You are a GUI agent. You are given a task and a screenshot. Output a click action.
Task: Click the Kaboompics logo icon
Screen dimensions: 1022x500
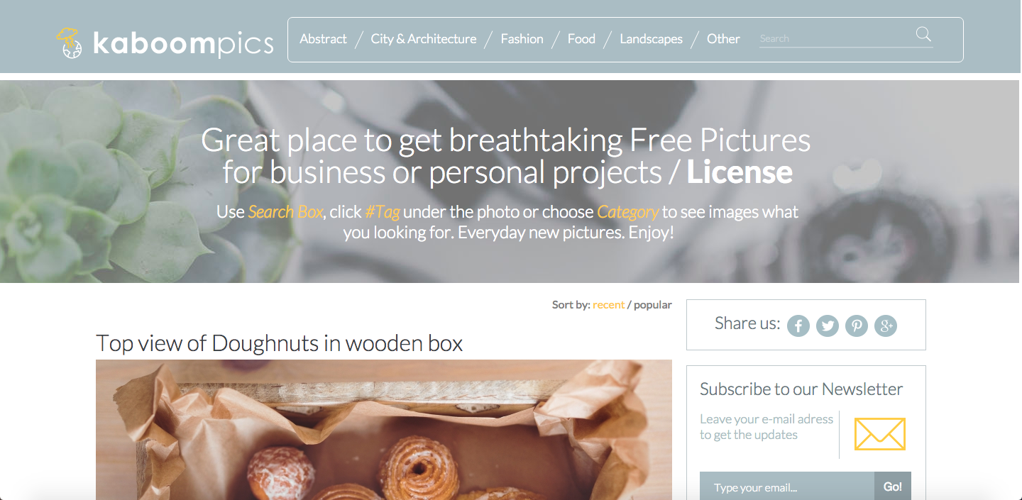70,43
